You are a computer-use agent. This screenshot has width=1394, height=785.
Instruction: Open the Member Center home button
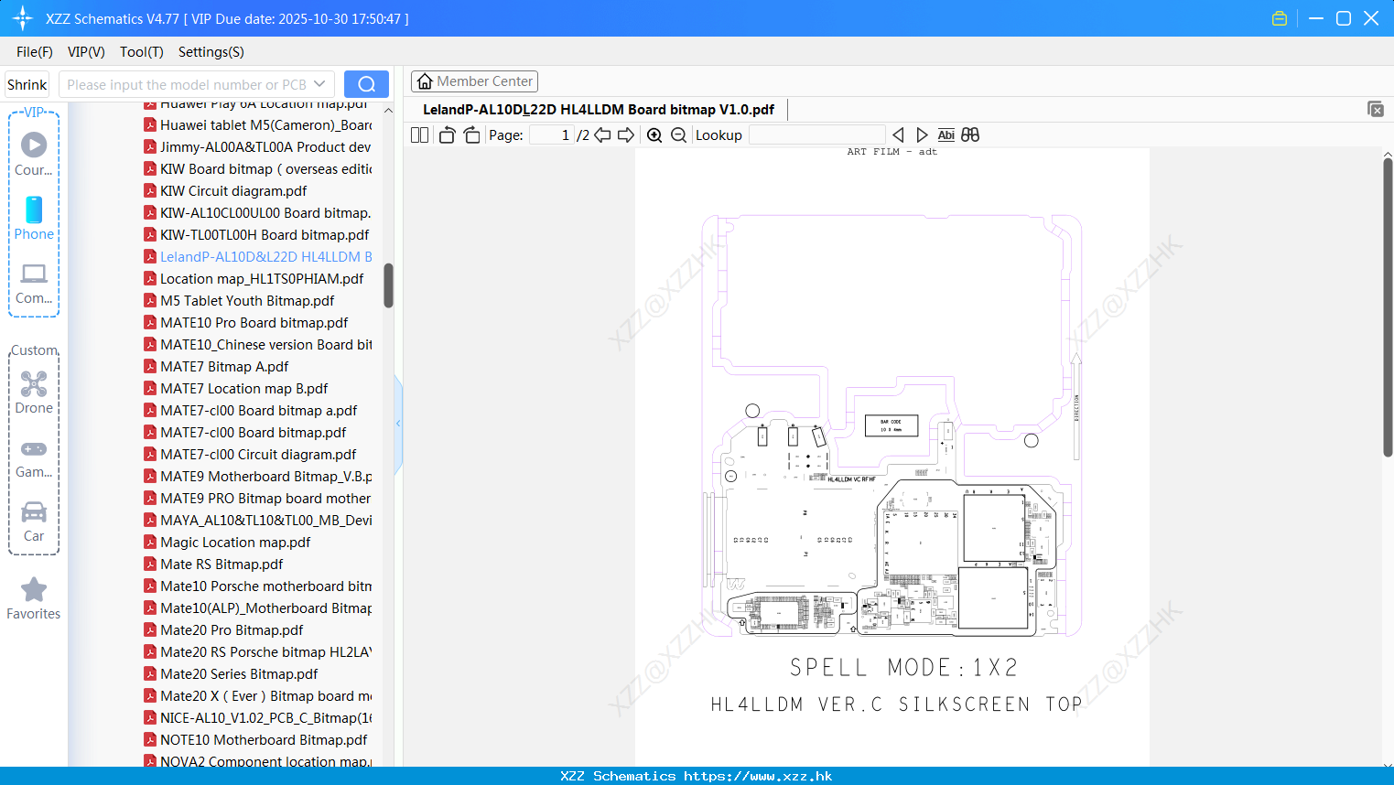(474, 81)
